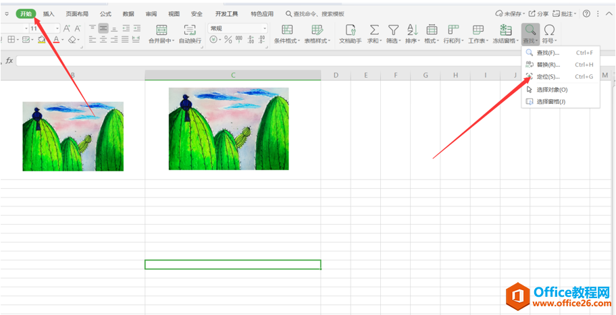The height and width of the screenshot is (315, 616).
Task: Switch to the 公式 tab
Action: tap(105, 13)
